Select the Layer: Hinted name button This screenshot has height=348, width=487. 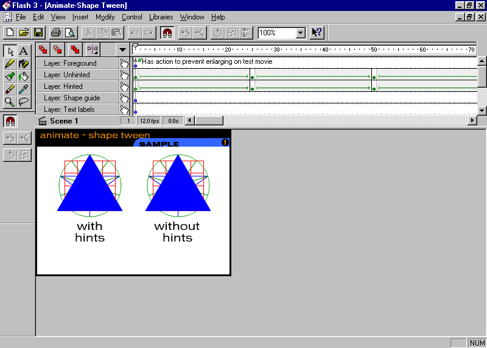click(x=78, y=86)
